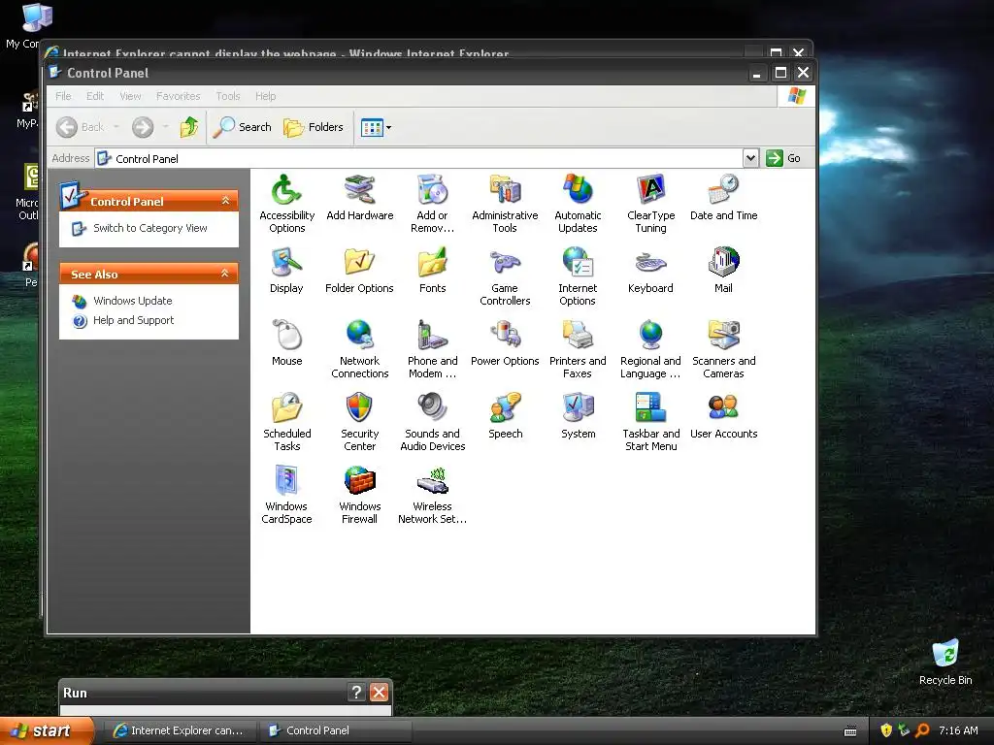Screen dimensions: 994x745
Task: Click the Go button
Action: click(783, 158)
